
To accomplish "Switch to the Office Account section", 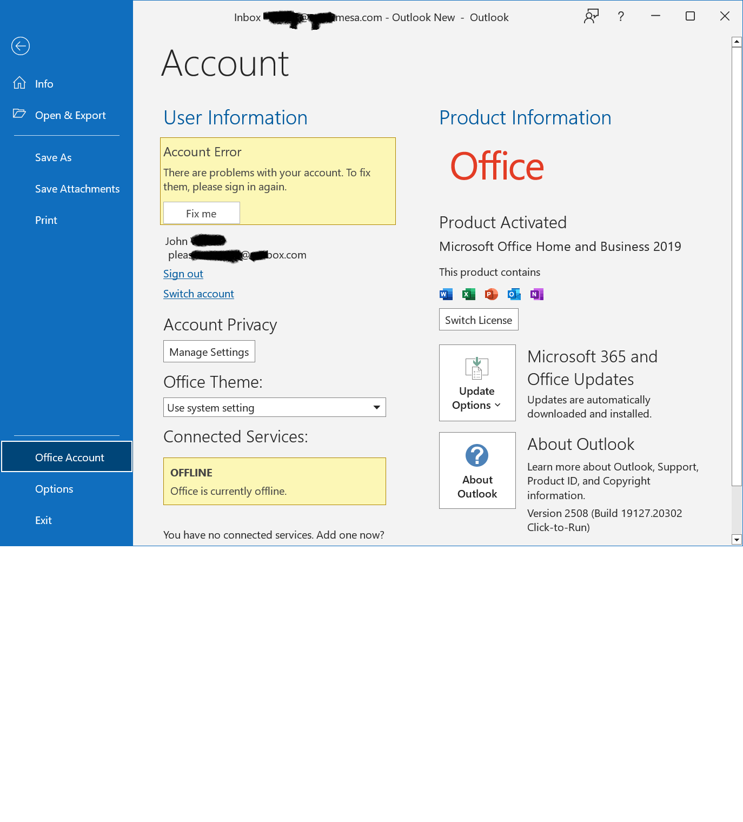I will click(69, 457).
